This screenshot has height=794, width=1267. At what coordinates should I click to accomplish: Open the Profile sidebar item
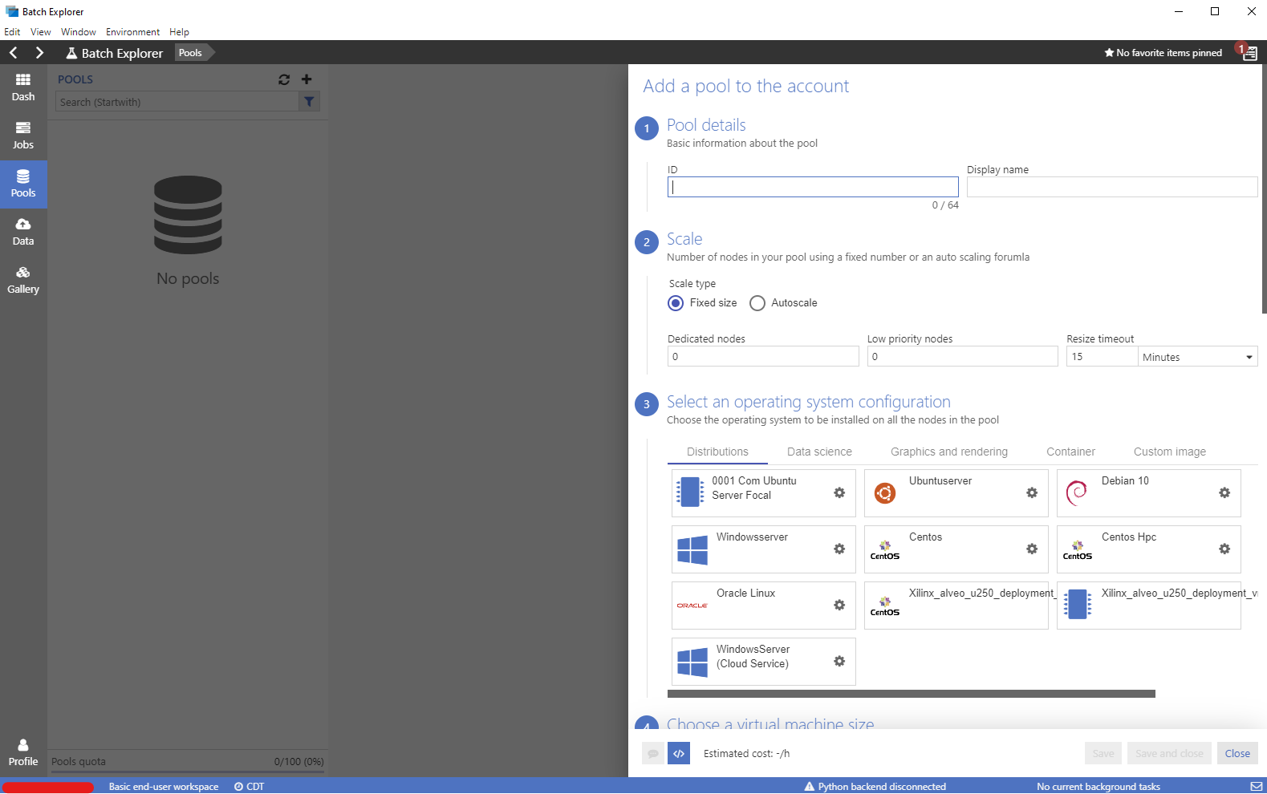pyautogui.click(x=23, y=753)
